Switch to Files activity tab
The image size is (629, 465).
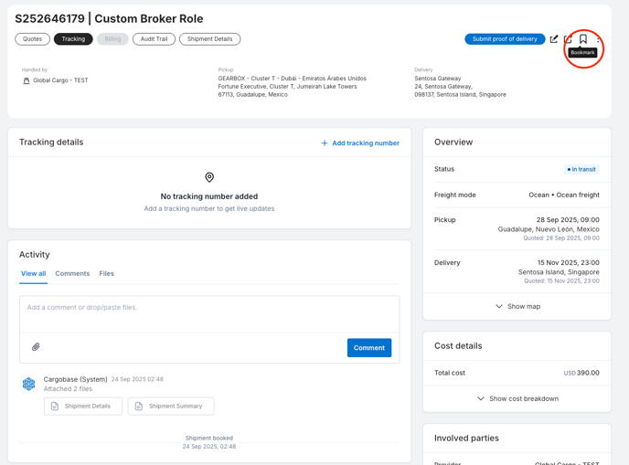pyautogui.click(x=107, y=274)
